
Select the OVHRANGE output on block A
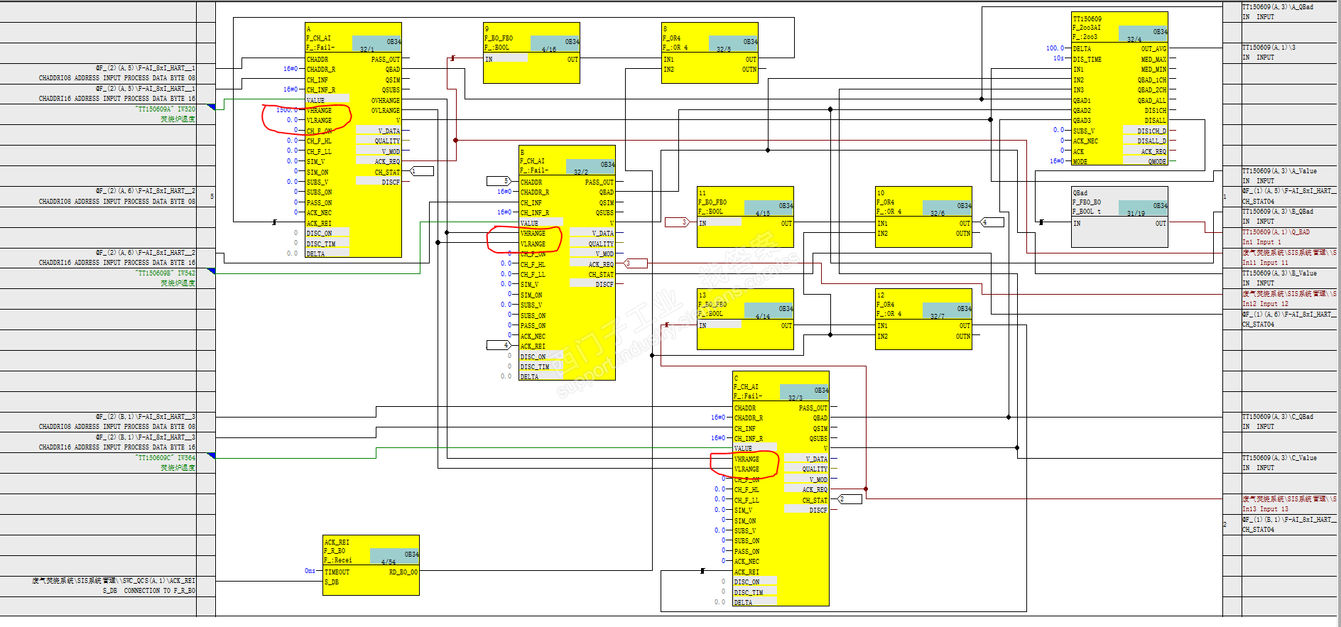coord(386,100)
